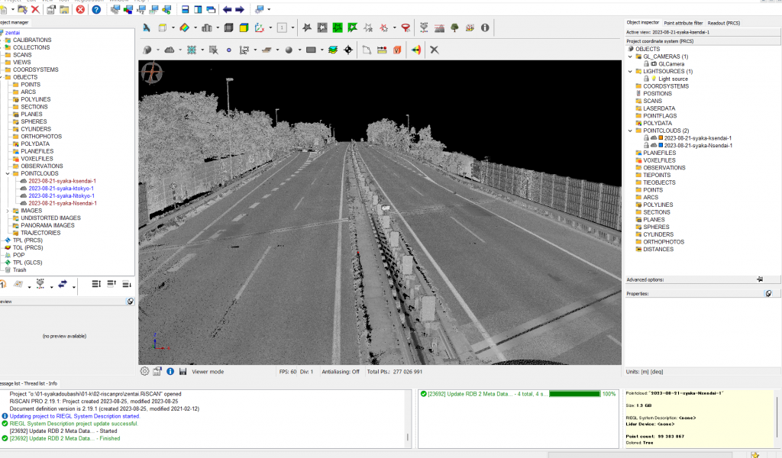The height and width of the screenshot is (458, 782).
Task: Open dropdown arrow beside the numbered '1' box
Action: (292, 28)
